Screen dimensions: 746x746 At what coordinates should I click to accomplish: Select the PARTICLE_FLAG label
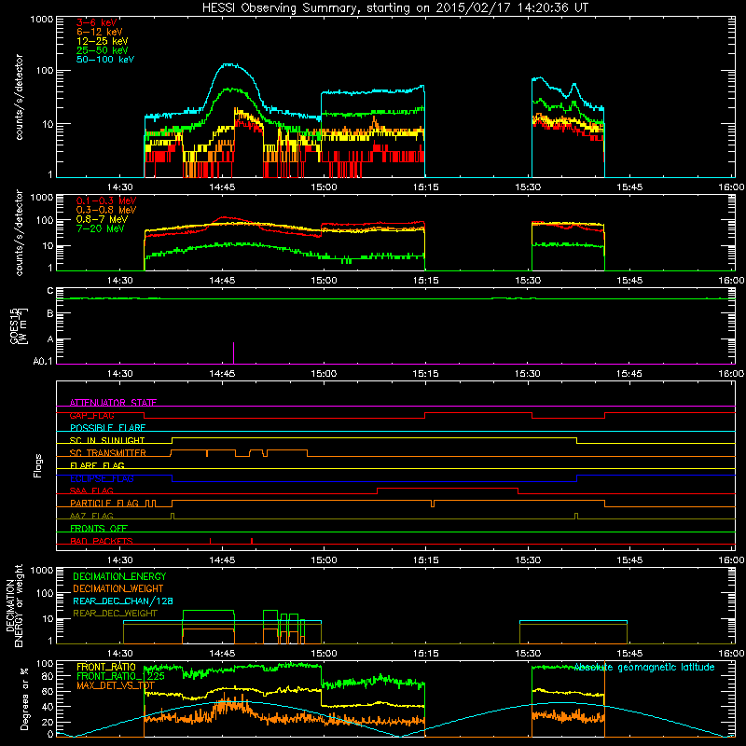(104, 504)
